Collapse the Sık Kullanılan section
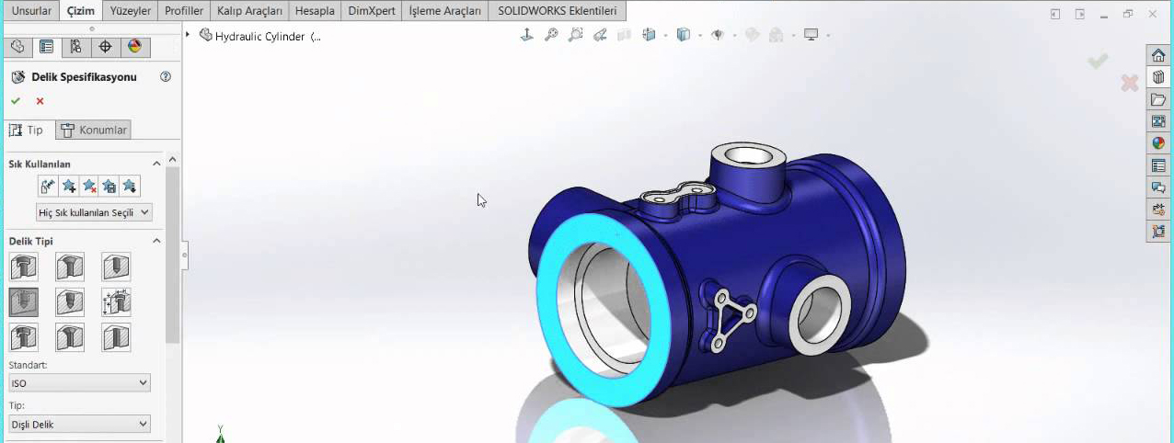The image size is (1174, 443). point(156,164)
